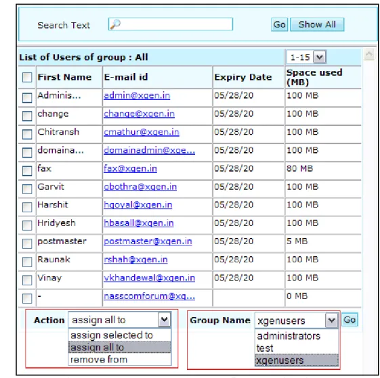Select 'xgenusers' option in the group list
Screen dimensions: 380x378
point(297,360)
